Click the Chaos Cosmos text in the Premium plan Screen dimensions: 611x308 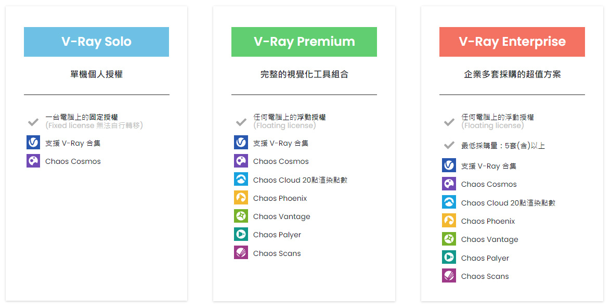coord(281,161)
